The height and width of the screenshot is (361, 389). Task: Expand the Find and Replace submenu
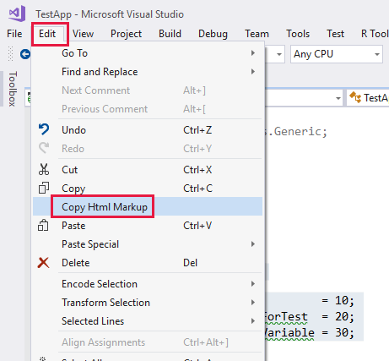[x=148, y=72]
